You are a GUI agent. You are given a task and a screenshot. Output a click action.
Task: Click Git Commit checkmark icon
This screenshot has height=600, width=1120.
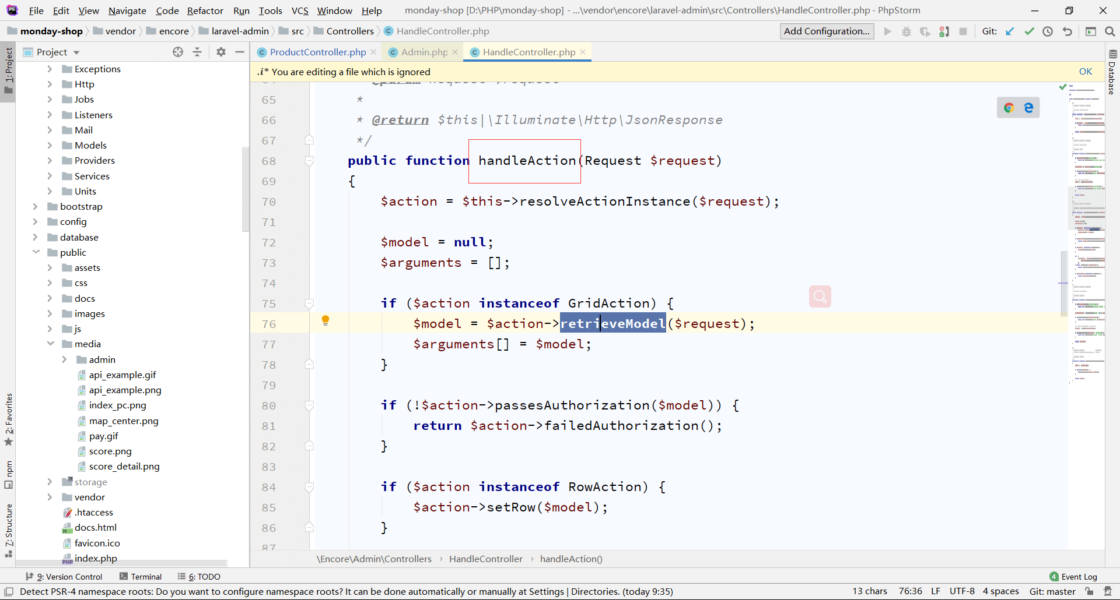pyautogui.click(x=1029, y=31)
